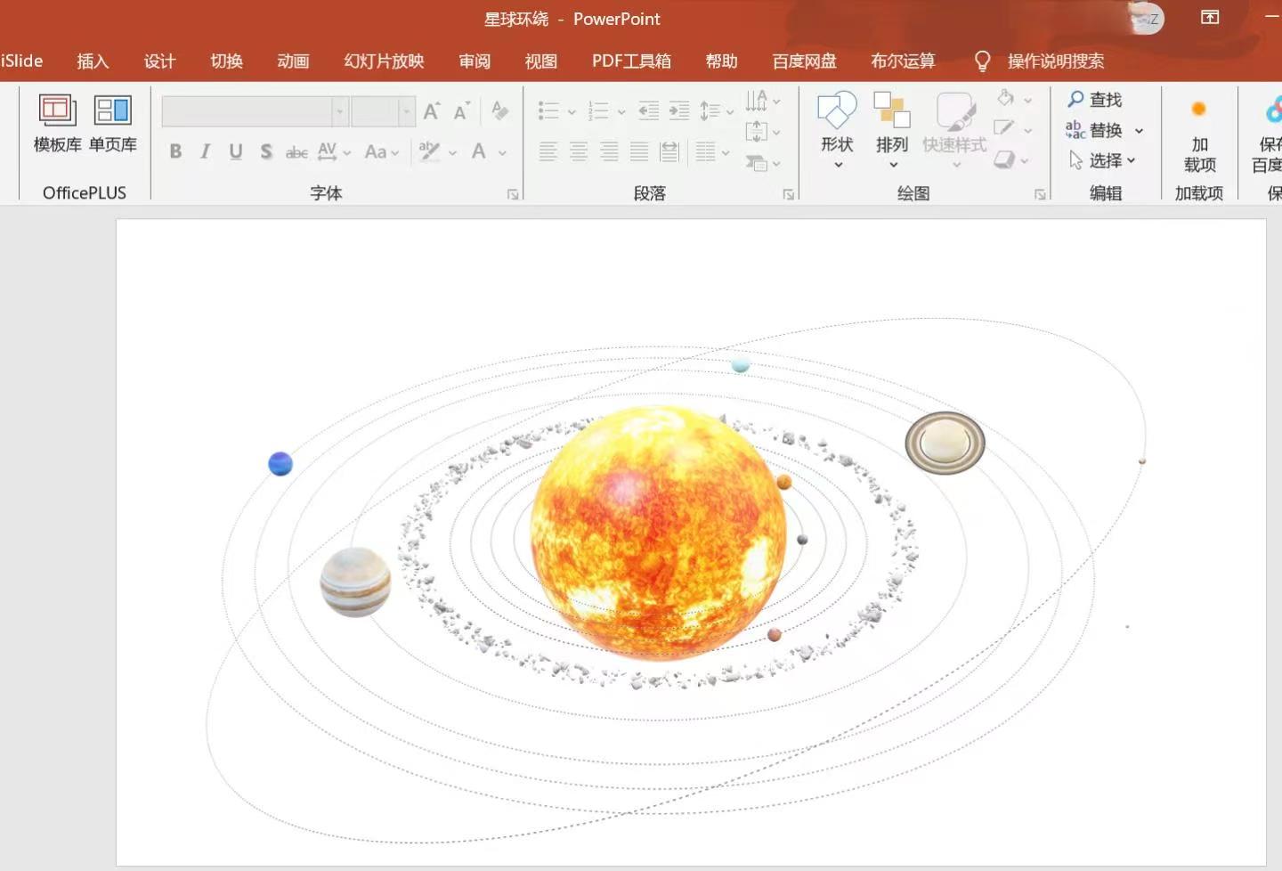Screen dimensions: 1282x871
Task: Click the 查找 find icon
Action: [x=1076, y=99]
